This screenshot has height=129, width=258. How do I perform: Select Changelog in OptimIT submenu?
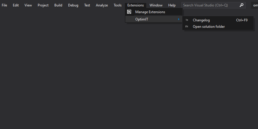[x=218, y=20]
